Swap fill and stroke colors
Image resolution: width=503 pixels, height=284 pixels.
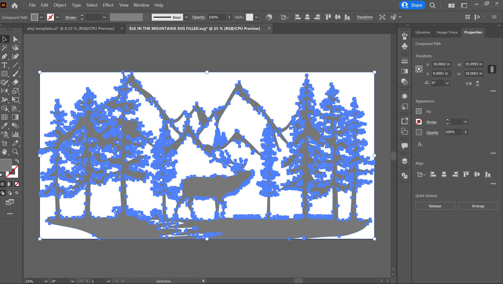point(17,161)
